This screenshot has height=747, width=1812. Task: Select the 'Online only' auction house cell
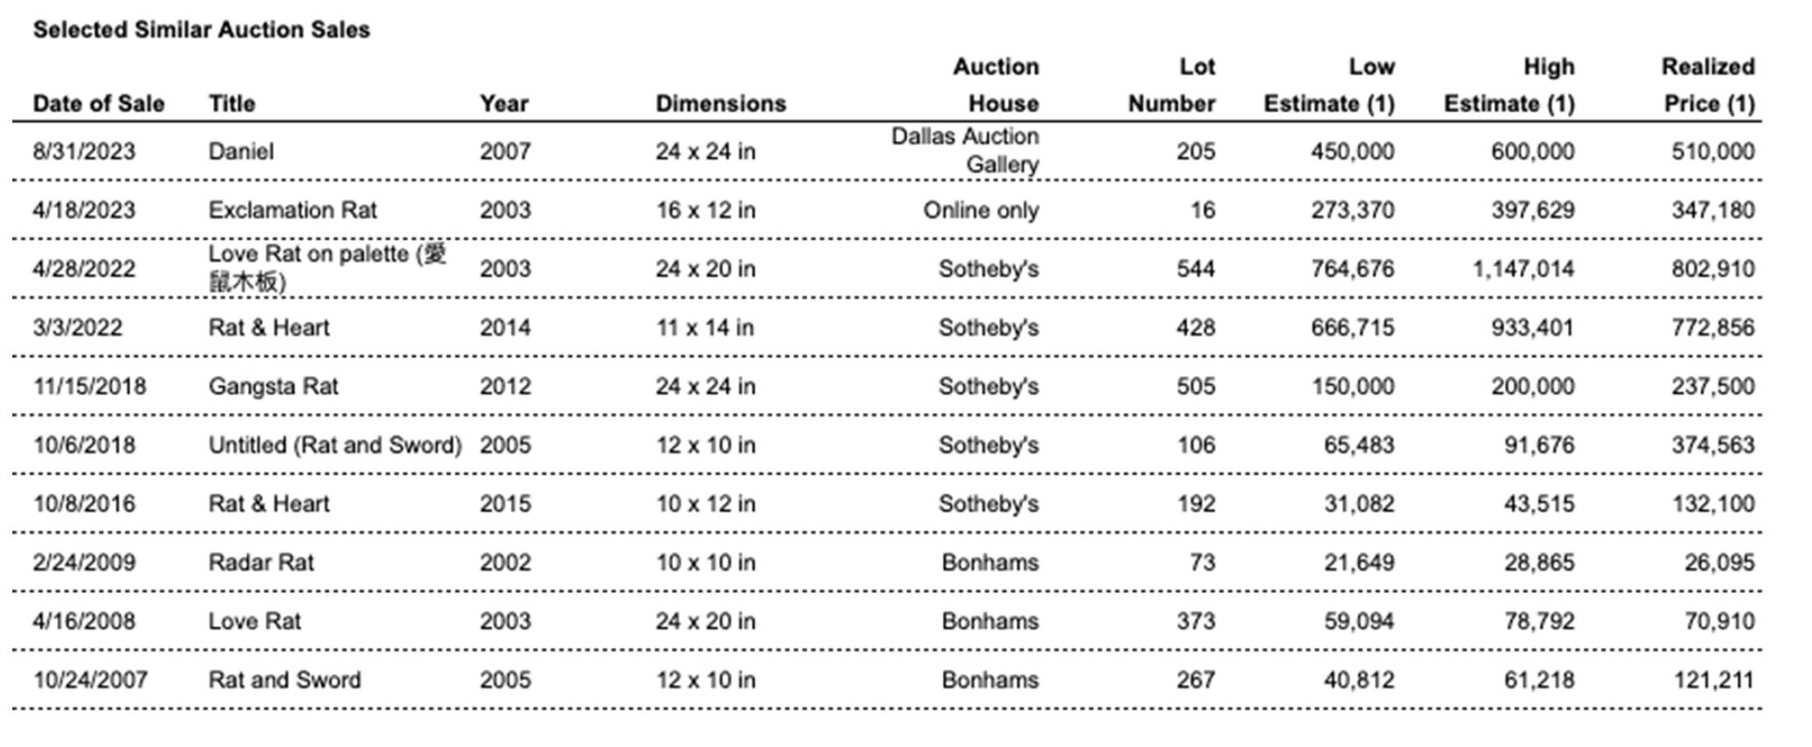point(980,210)
